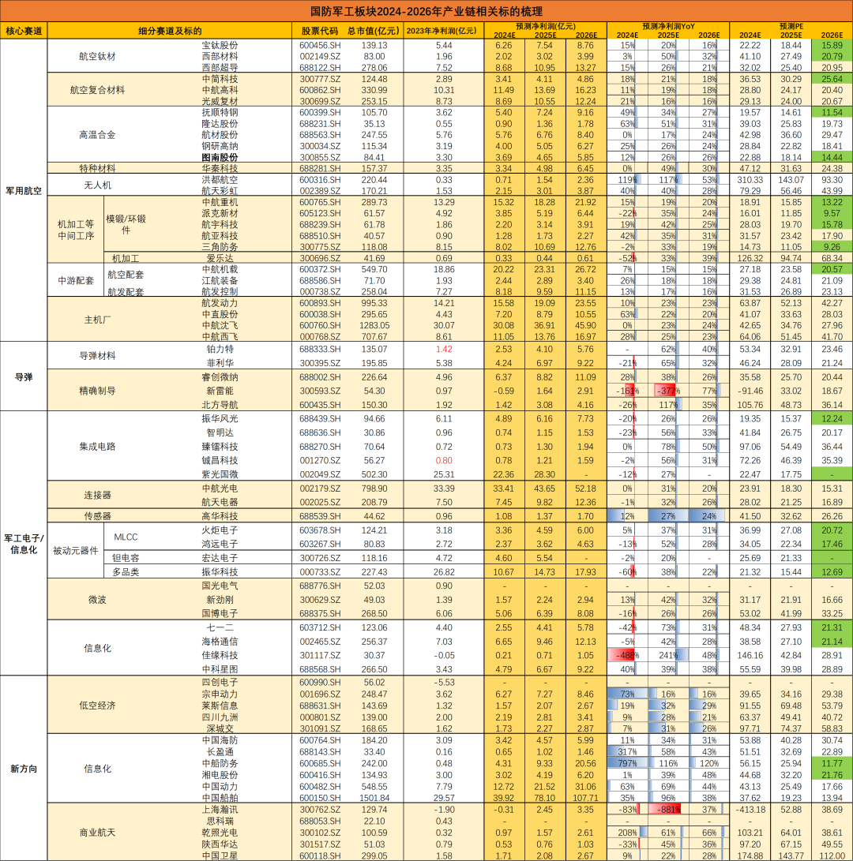Click the stock code 002049.SZ
853x861 pixels.
[320, 474]
